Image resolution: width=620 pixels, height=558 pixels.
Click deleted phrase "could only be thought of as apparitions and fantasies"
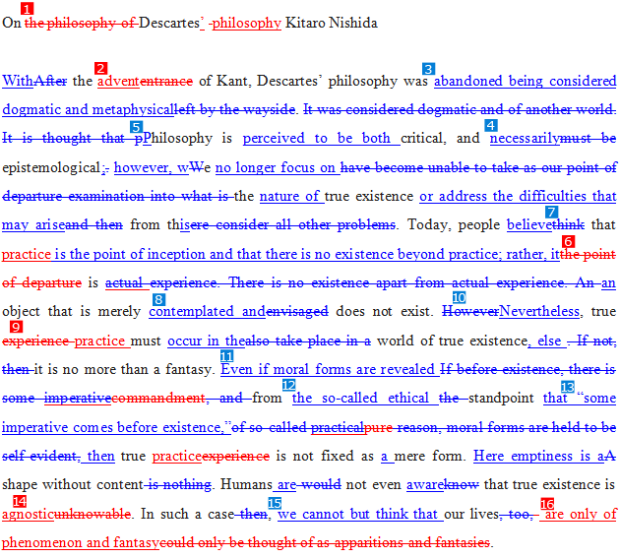pyautogui.click(x=324, y=542)
